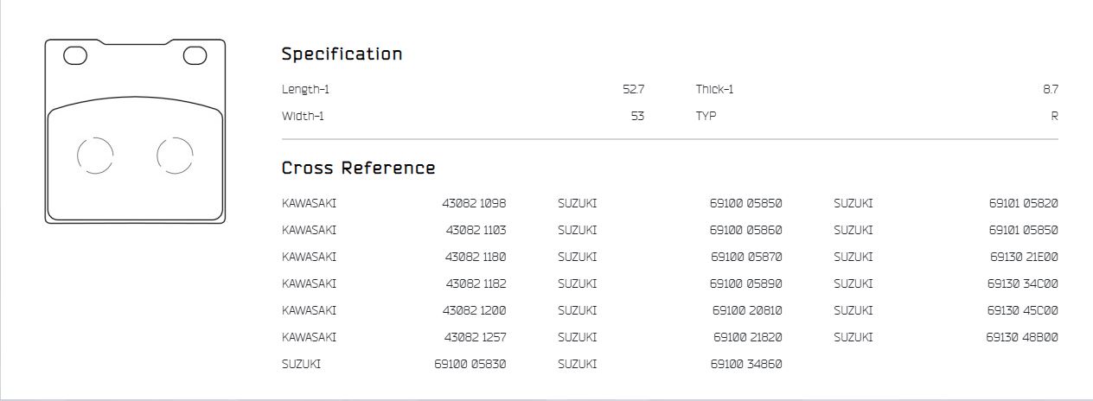Click Suzuki part number 69100 05890

[x=745, y=284]
